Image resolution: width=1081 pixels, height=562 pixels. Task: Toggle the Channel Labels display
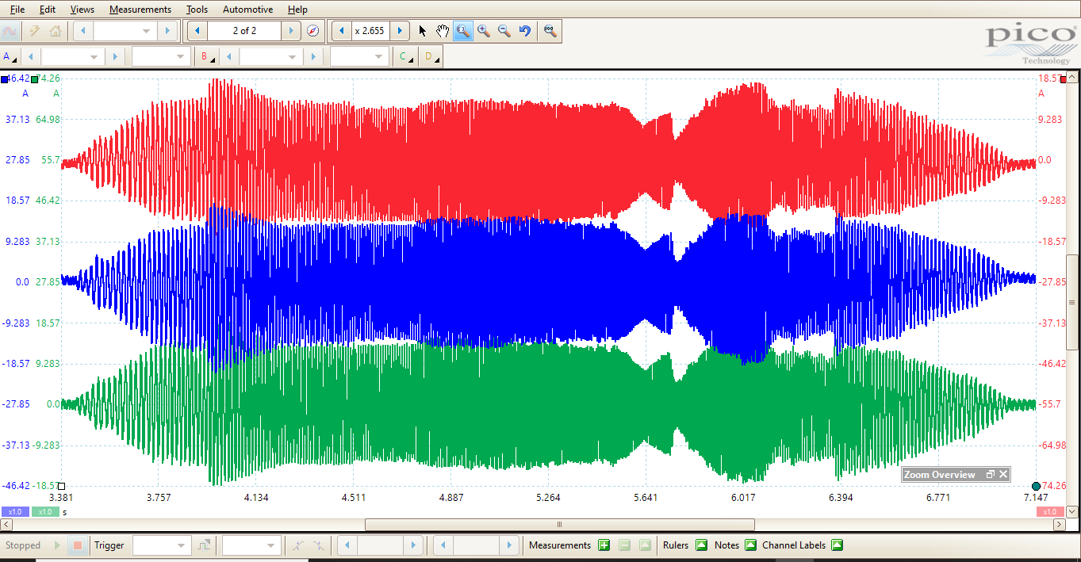[x=836, y=545]
